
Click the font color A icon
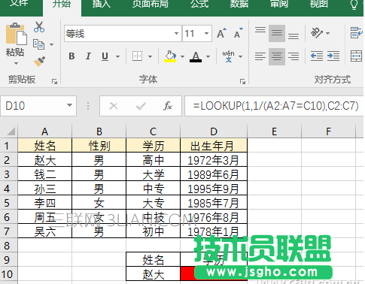click(x=196, y=56)
